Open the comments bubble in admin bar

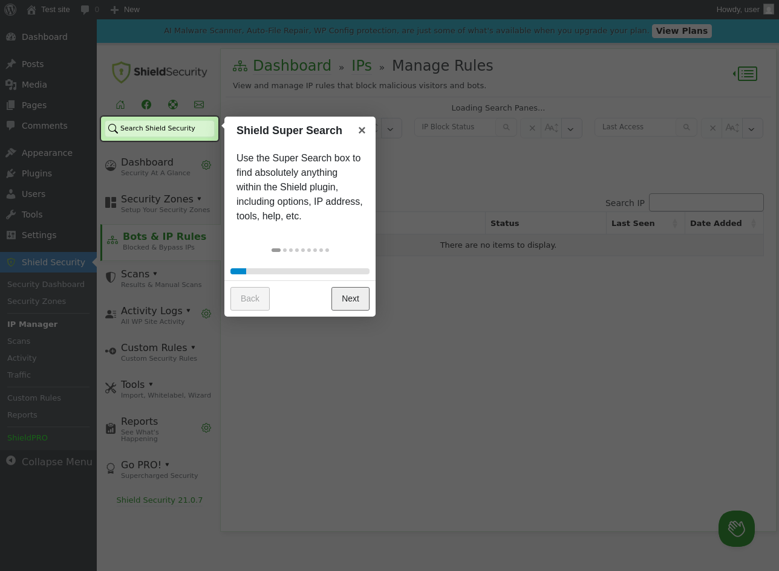click(90, 10)
